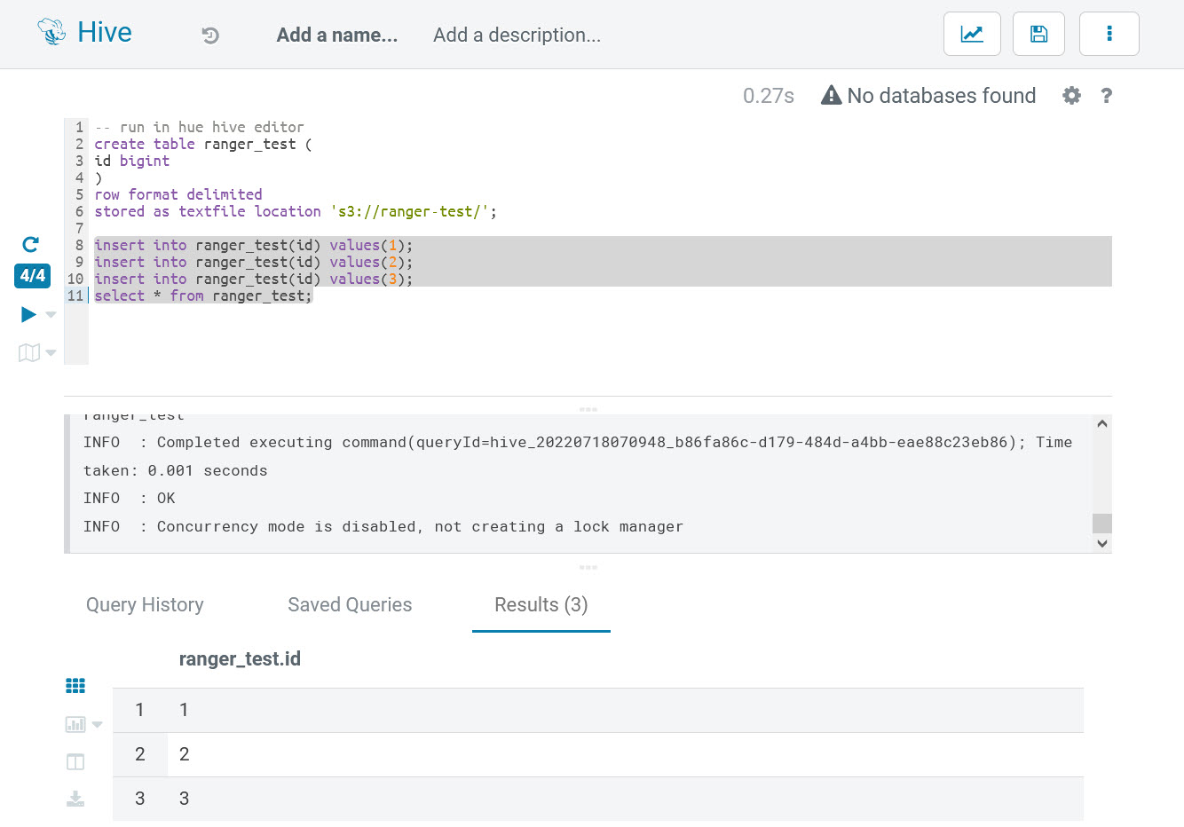The height and width of the screenshot is (827, 1184).
Task: Save the query with floppy disk icon
Action: click(x=1038, y=35)
